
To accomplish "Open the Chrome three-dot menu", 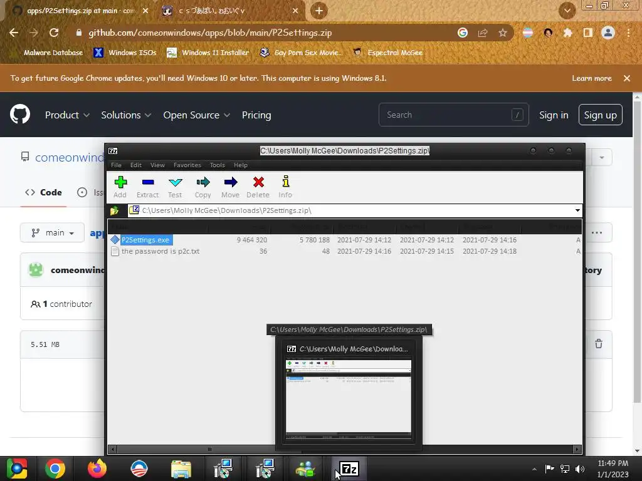I will [x=628, y=33].
